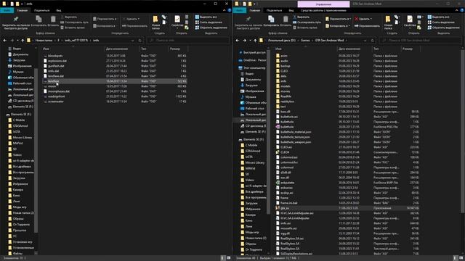The width and height of the screenshot is (465, 261).
Task: Collapse ribbon chevron in the left window
Action: tap(225, 10)
